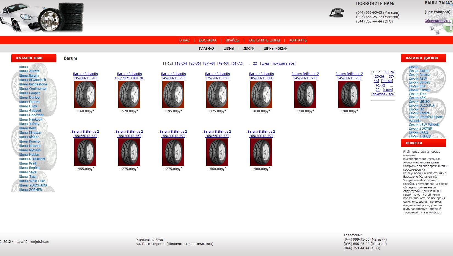Image resolution: width=453 pixels, height=256 pixels.
Task: Open Диски Replica in the disk catalog
Action: (x=419, y=113)
